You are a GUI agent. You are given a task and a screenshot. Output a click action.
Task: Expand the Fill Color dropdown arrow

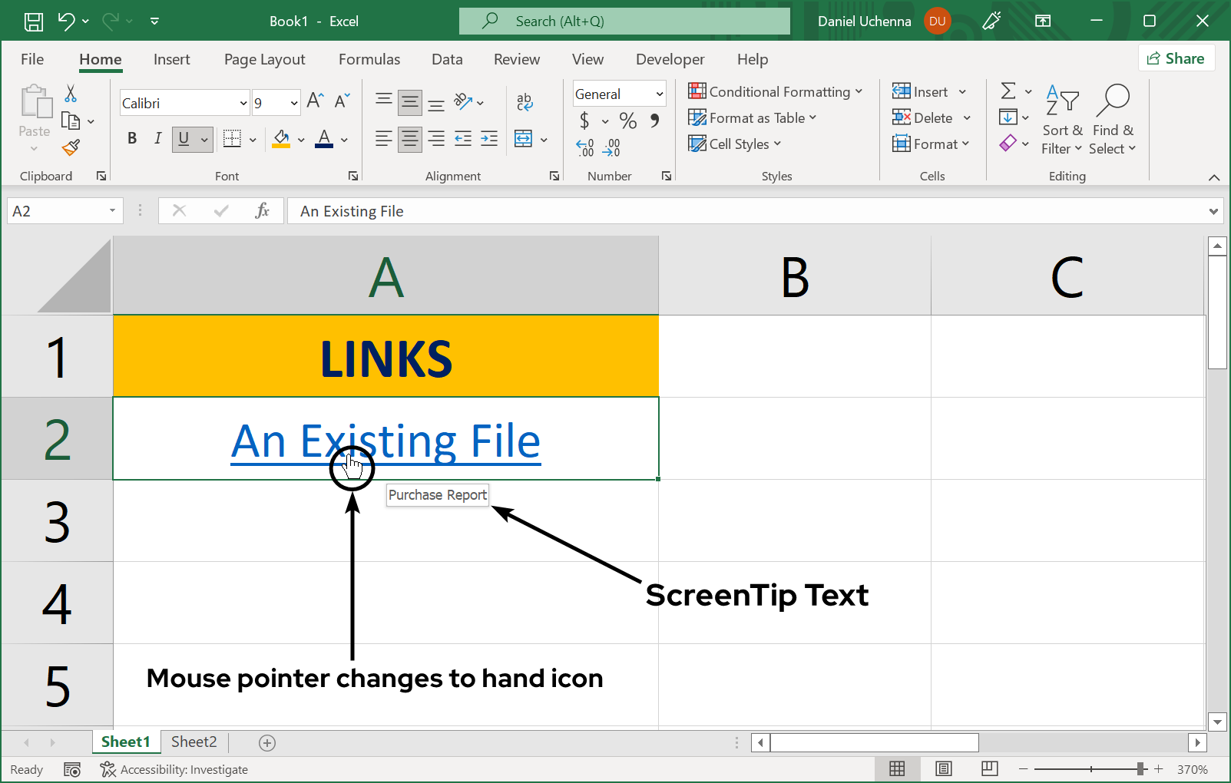[300, 139]
